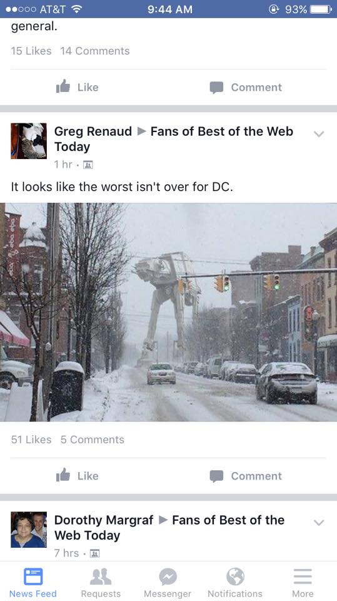Viewport: 337px width, 601px height.
Task: Open Greg Renaud's profile picture
Action: (x=29, y=141)
